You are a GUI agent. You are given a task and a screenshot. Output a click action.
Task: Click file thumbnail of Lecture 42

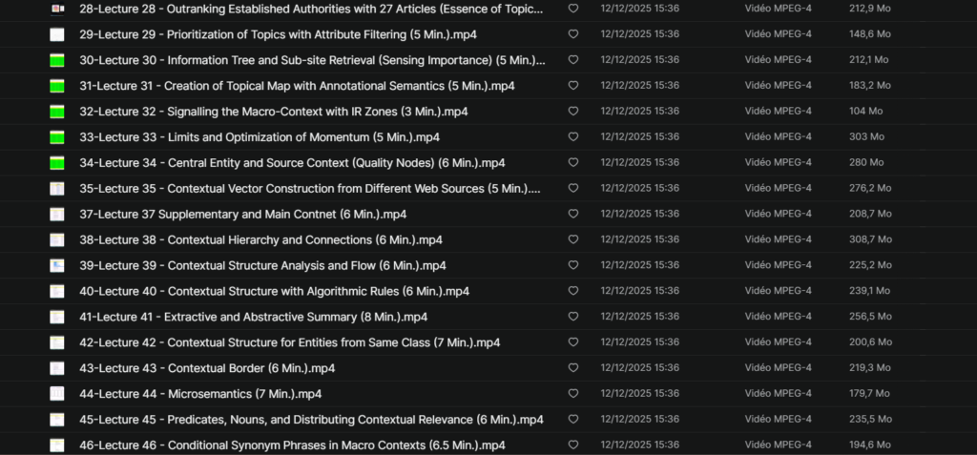point(57,342)
